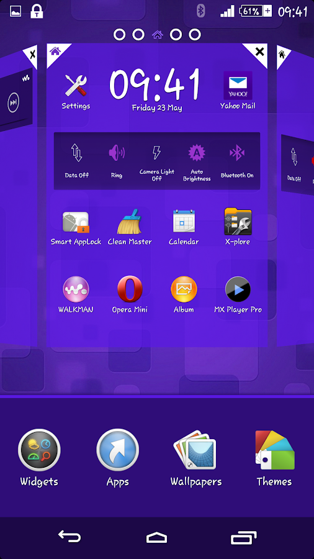314x559 pixels.
Task: Open the Calendar app
Action: [x=184, y=227]
